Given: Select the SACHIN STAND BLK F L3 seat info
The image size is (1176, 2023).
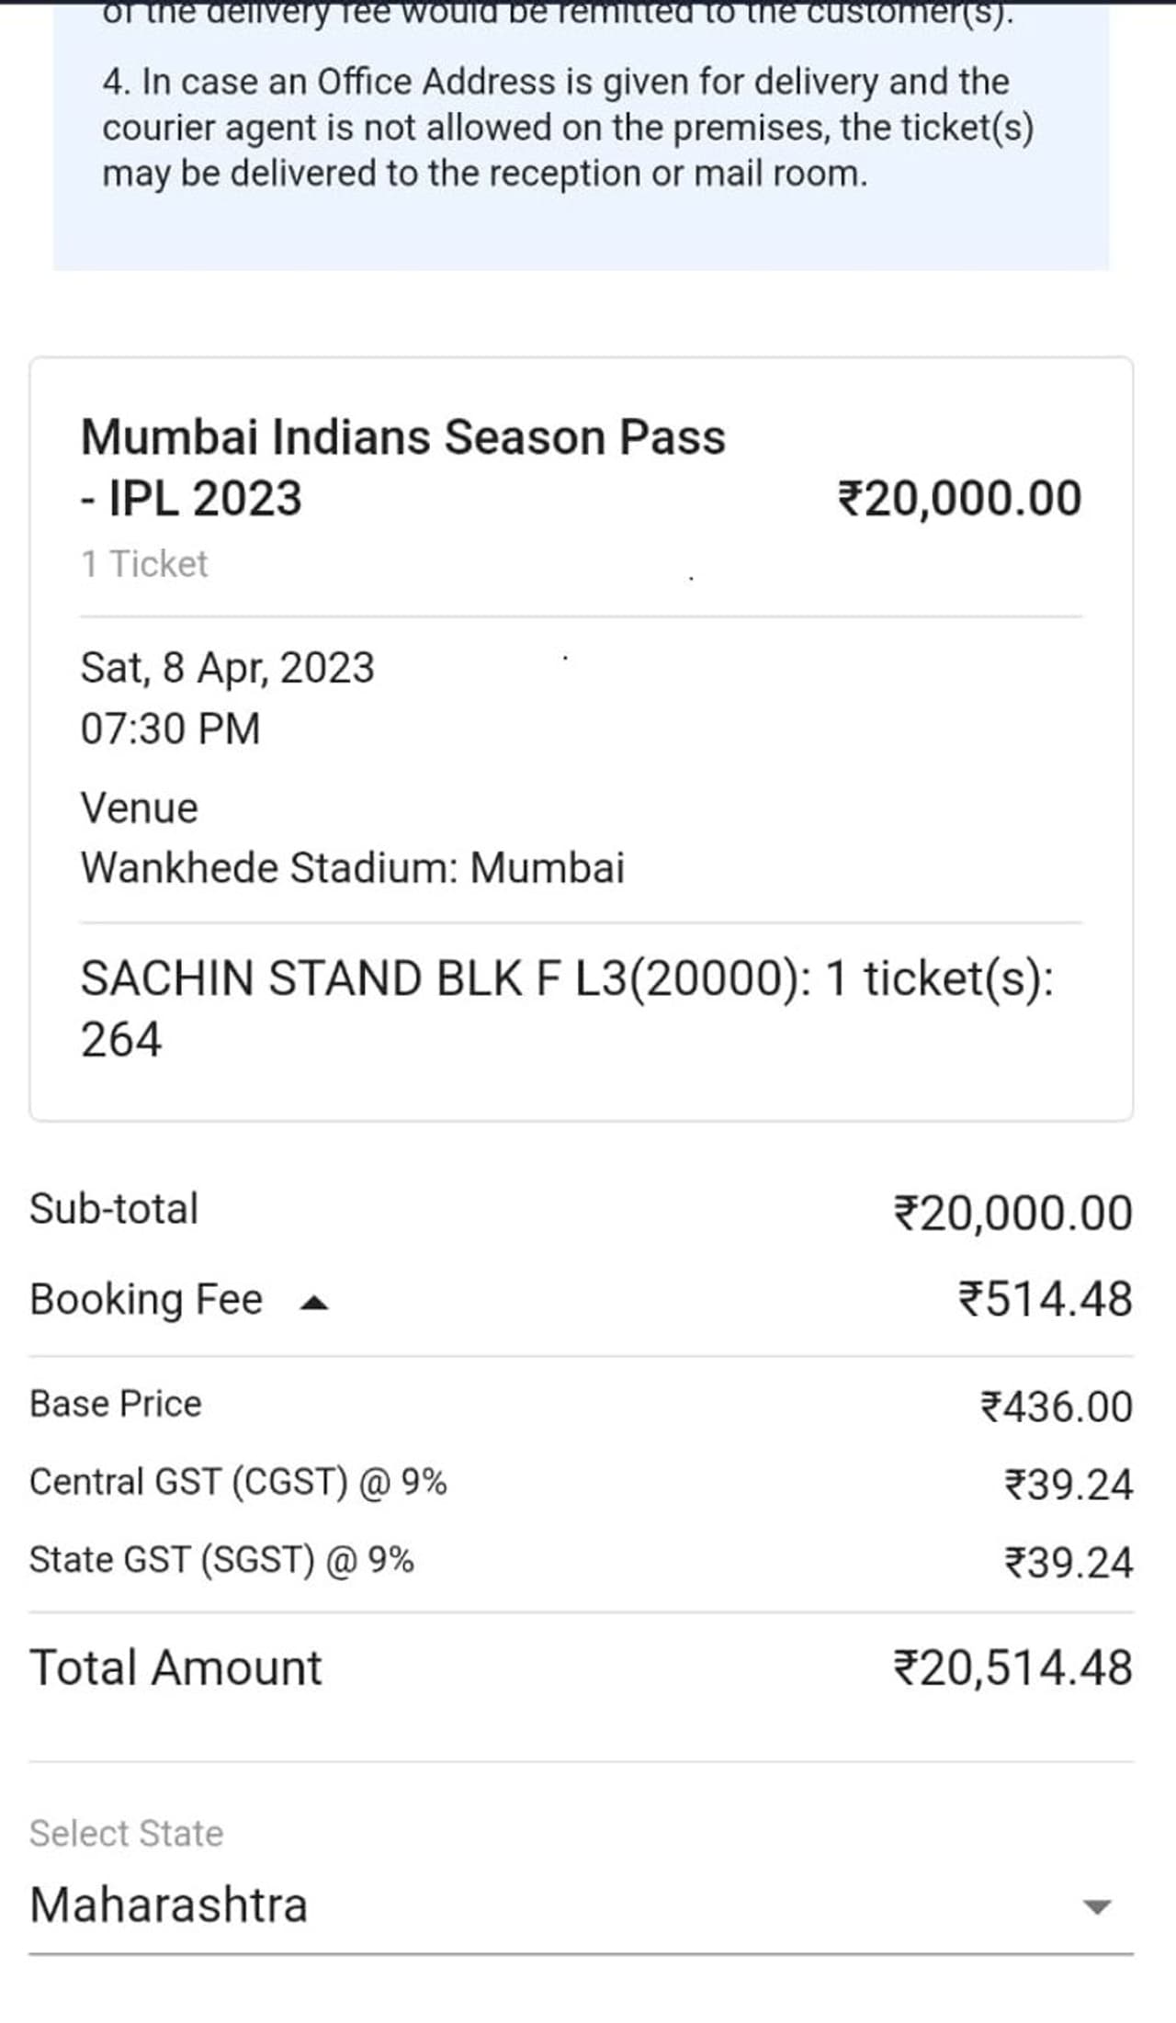Looking at the screenshot, I should (566, 1008).
